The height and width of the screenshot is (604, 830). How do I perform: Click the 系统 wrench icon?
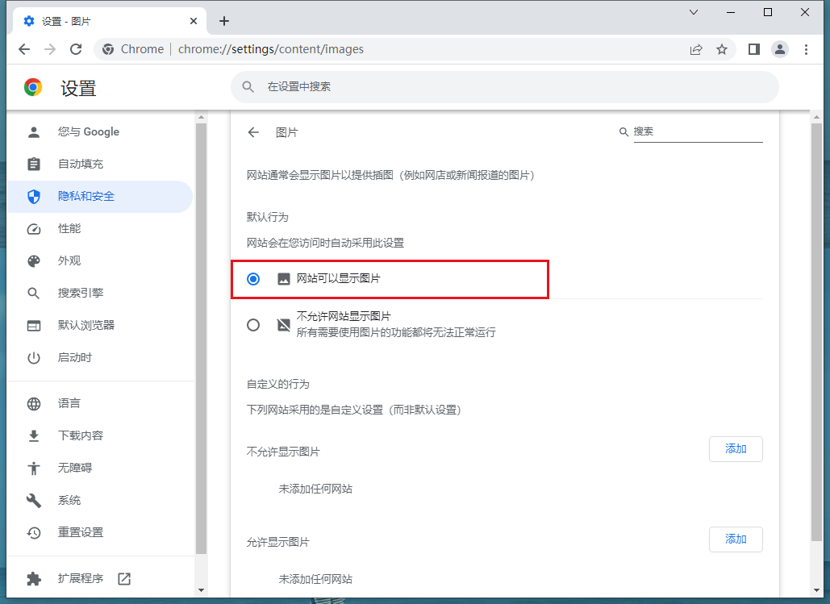(34, 500)
